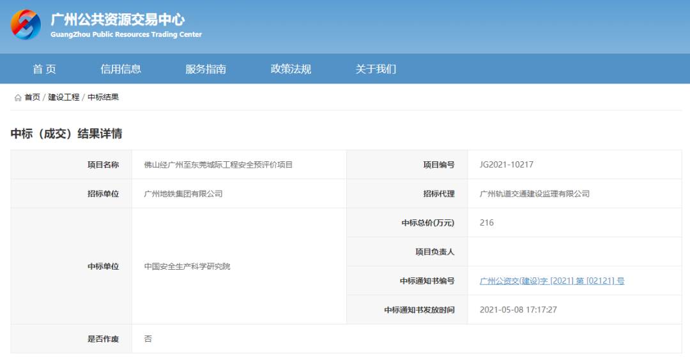This screenshot has height=364, width=690.
Task: Click the tenderer 广州地铁集团有限公司 text
Action: click(x=183, y=194)
